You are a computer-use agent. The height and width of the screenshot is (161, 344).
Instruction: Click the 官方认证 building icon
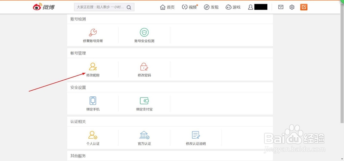pos(144,135)
